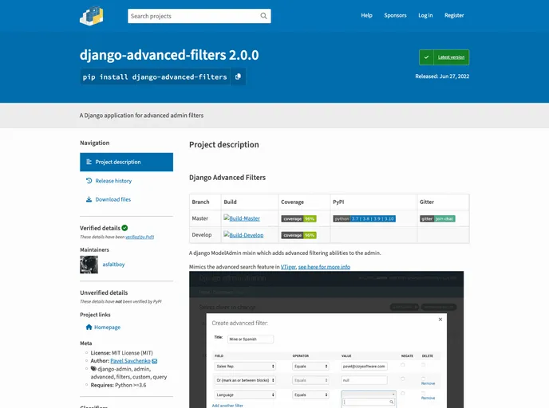This screenshot has width=549, height=408.
Task: Click the Verified details green check badge
Action: coord(124,228)
